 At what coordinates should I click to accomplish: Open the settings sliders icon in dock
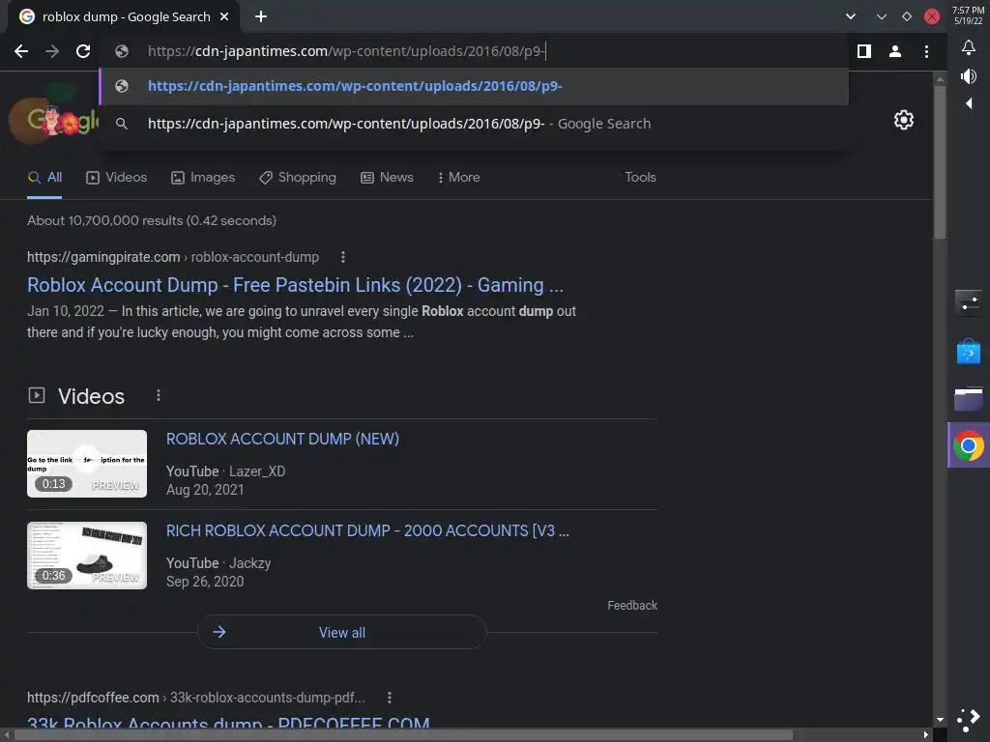coord(969,302)
